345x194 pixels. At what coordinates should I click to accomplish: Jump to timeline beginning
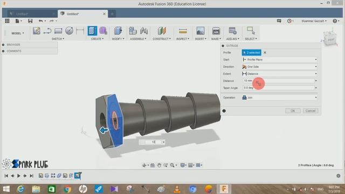(6, 176)
